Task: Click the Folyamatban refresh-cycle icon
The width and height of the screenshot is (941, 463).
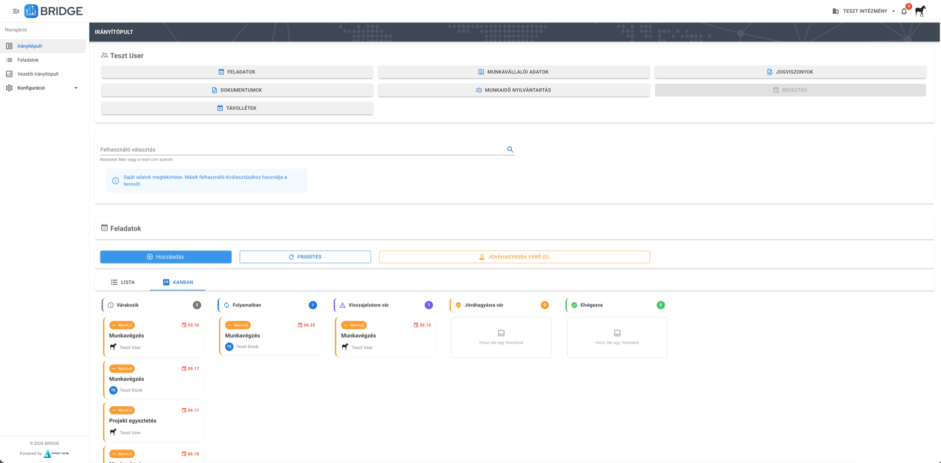Action: click(x=226, y=305)
